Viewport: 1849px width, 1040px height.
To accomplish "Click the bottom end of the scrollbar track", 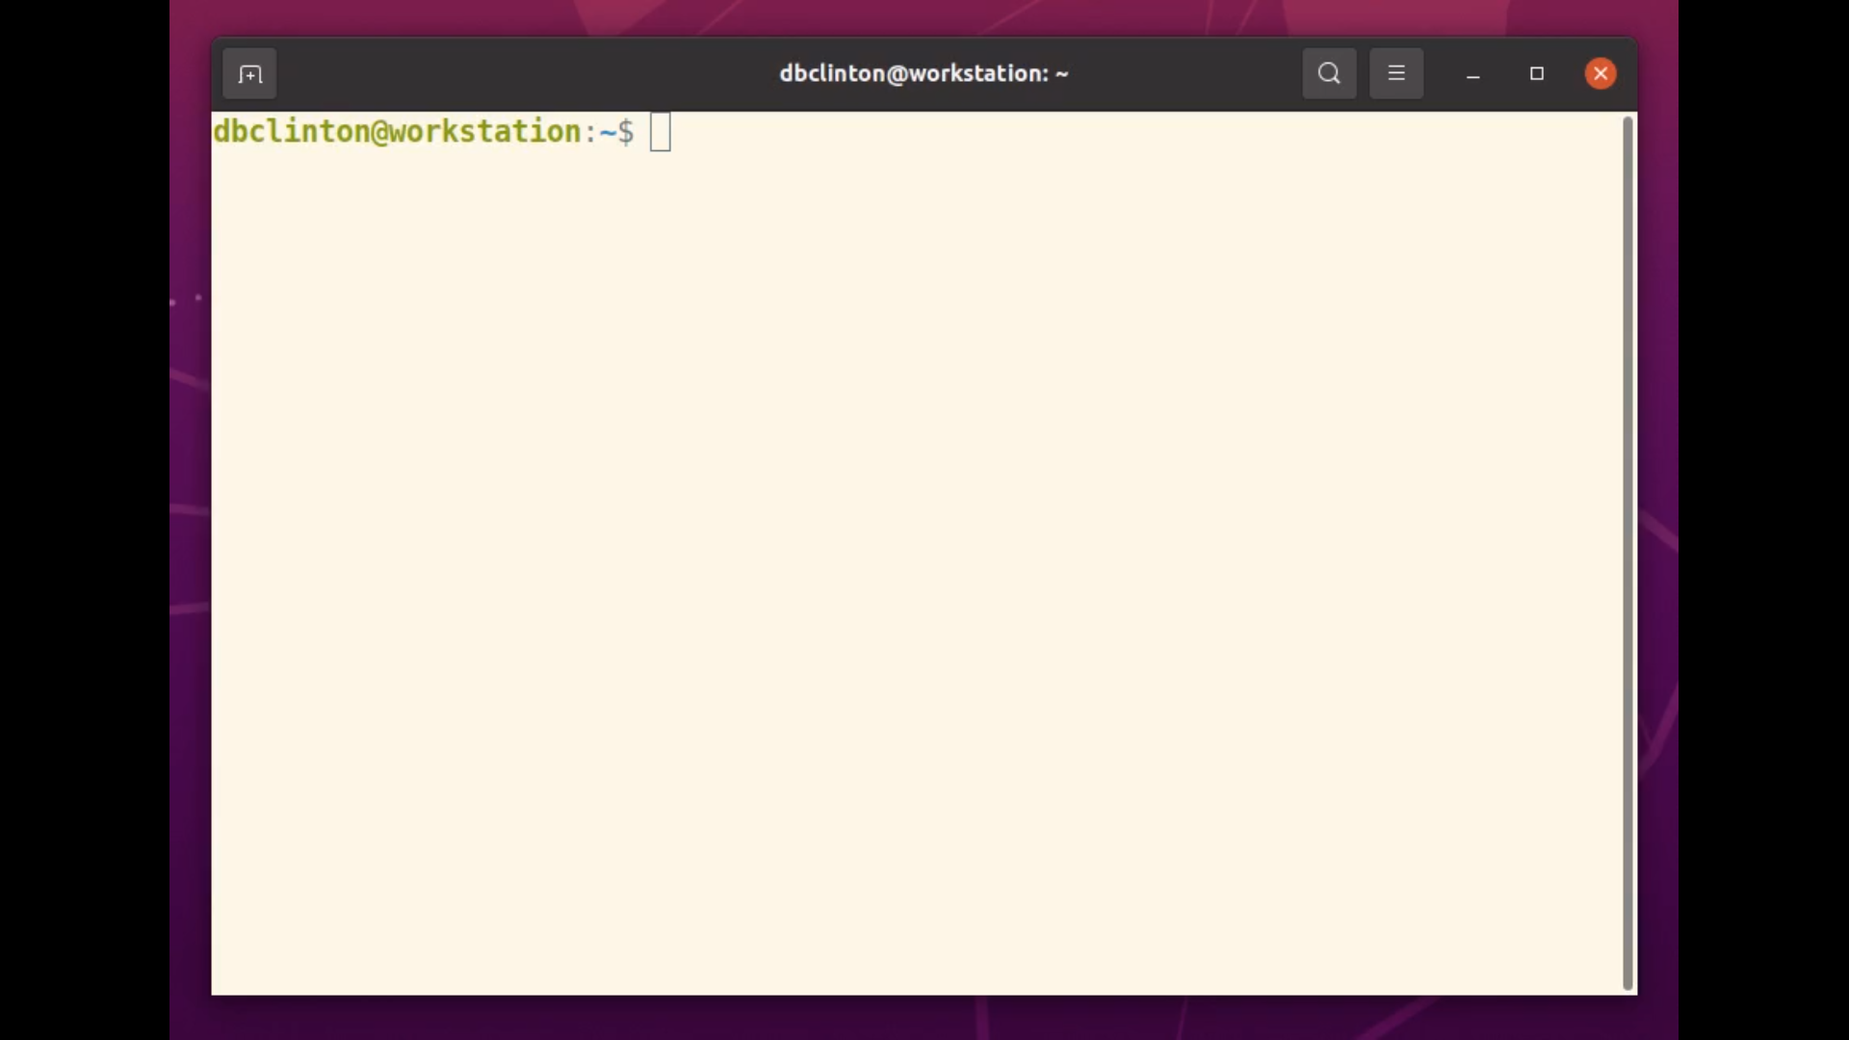I will (1628, 982).
